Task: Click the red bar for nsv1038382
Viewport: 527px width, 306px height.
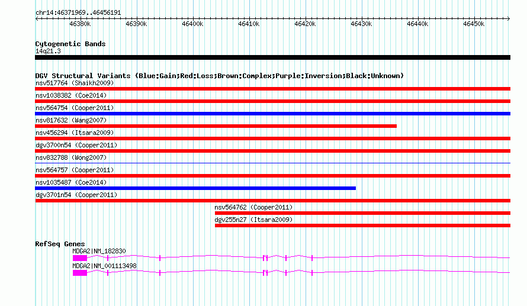Action: point(272,101)
